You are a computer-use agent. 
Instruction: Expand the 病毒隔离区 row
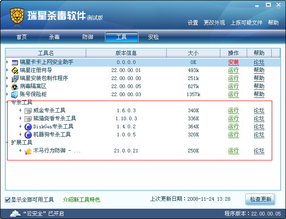click(x=7, y=86)
